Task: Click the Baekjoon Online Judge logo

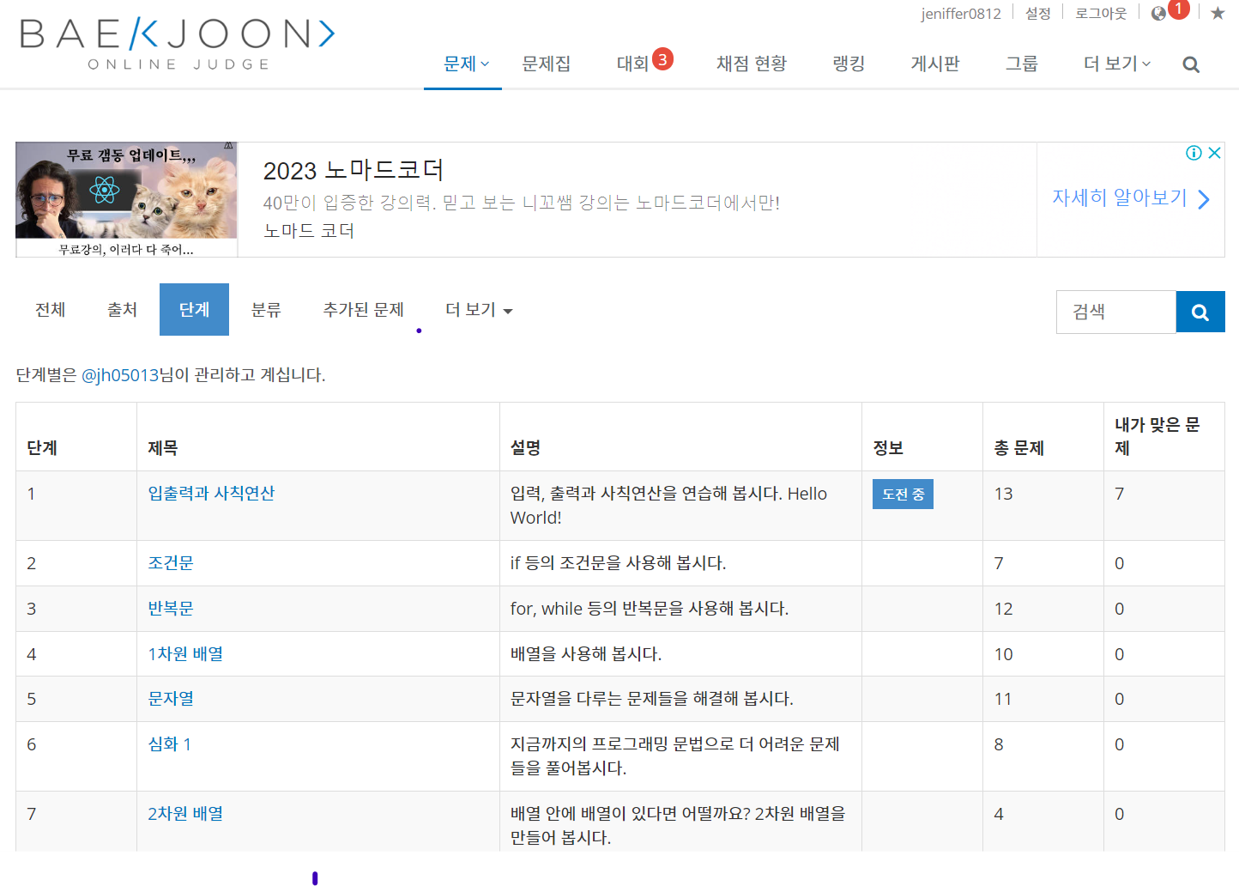Action: 178,44
